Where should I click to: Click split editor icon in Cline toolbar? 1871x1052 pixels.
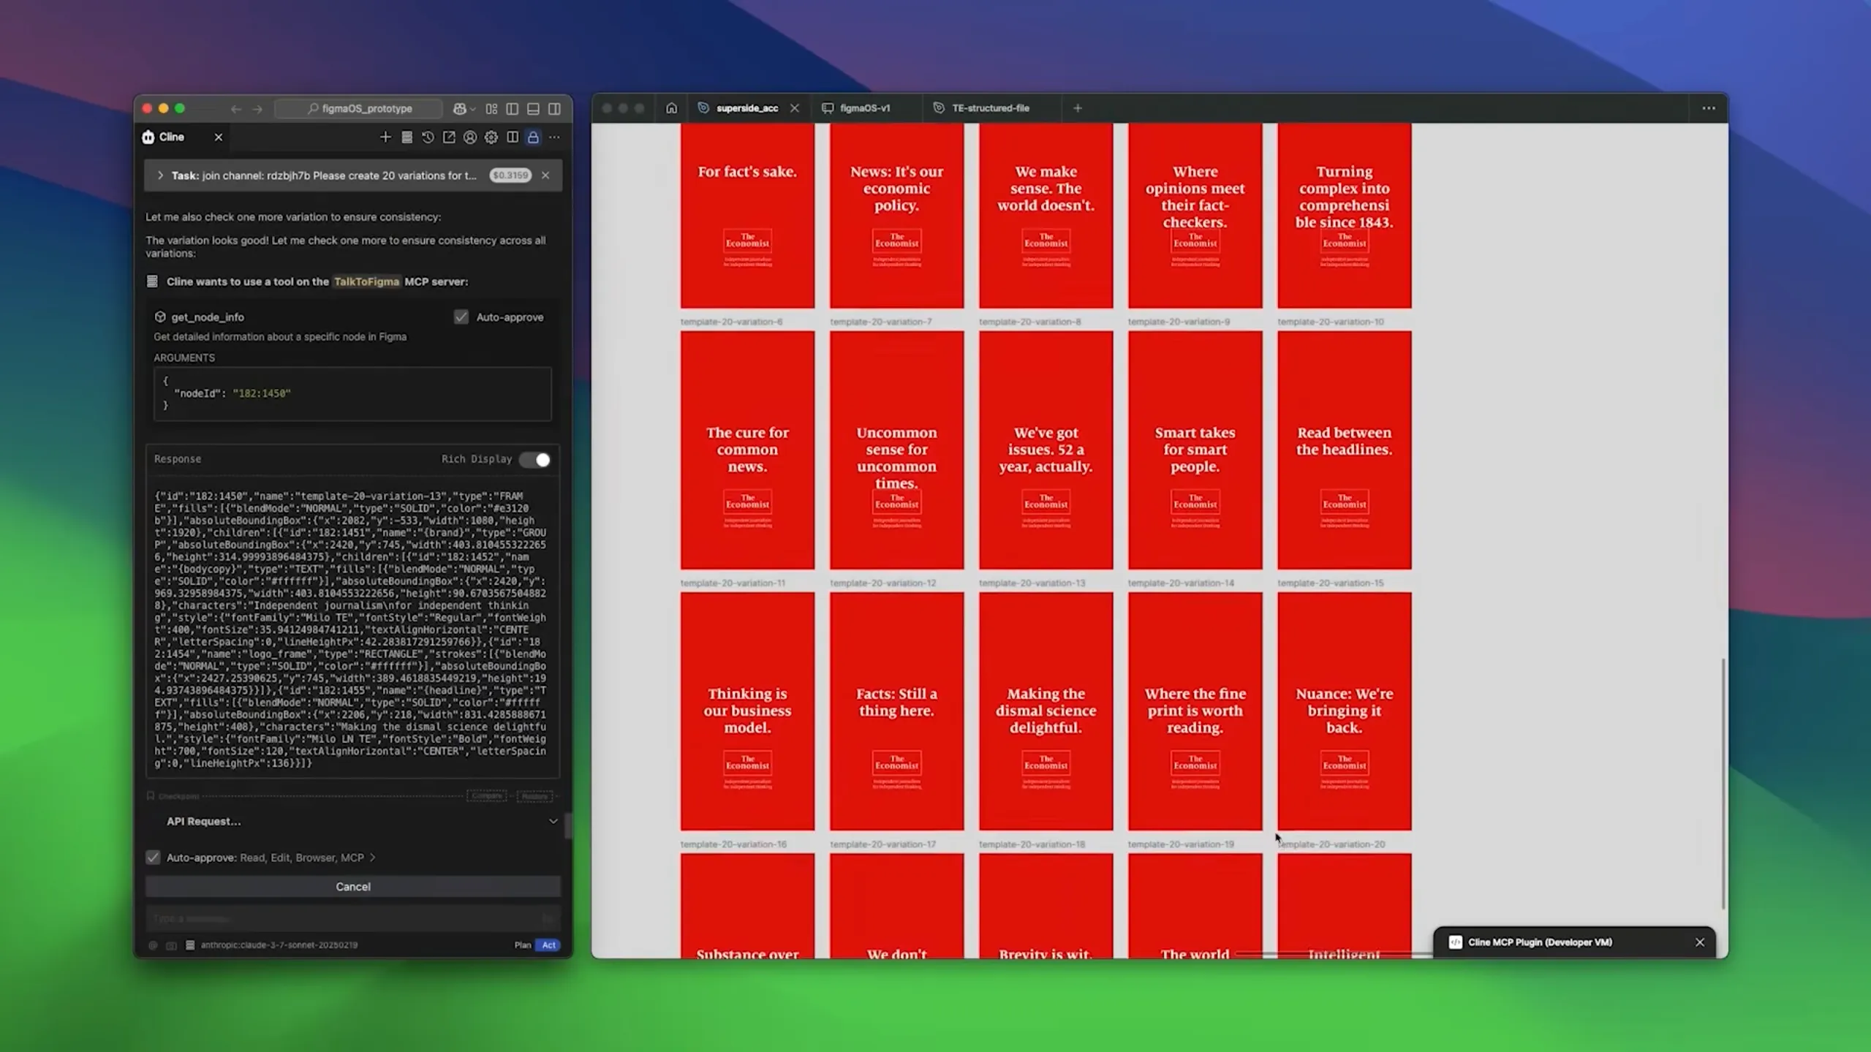513,137
